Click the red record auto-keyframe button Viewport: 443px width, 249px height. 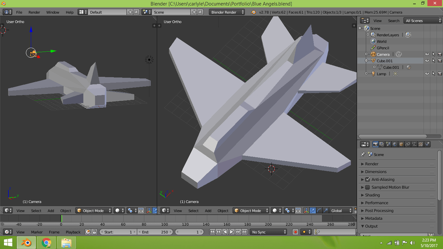295,232
